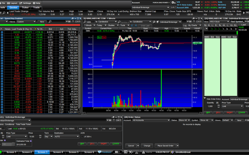Click the chart symbol field KIRK
This screenshot has height=155, width=249.
tap(91, 22)
